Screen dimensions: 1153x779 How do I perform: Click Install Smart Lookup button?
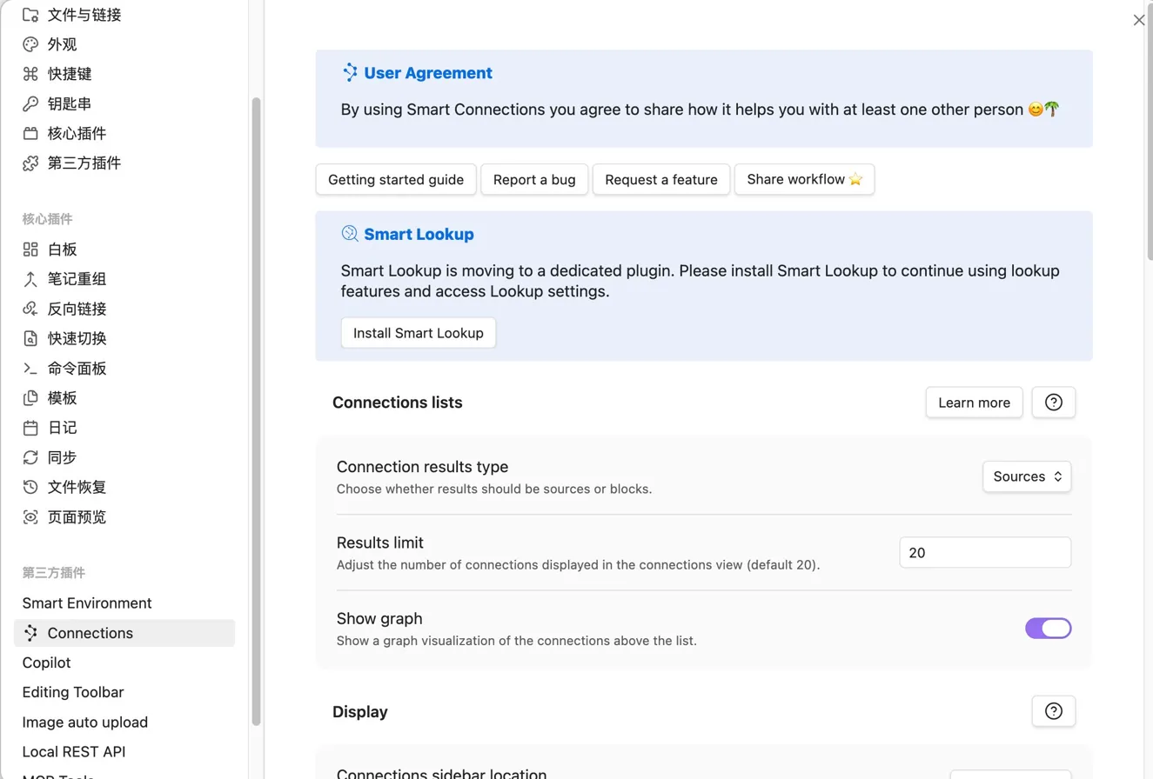(419, 333)
